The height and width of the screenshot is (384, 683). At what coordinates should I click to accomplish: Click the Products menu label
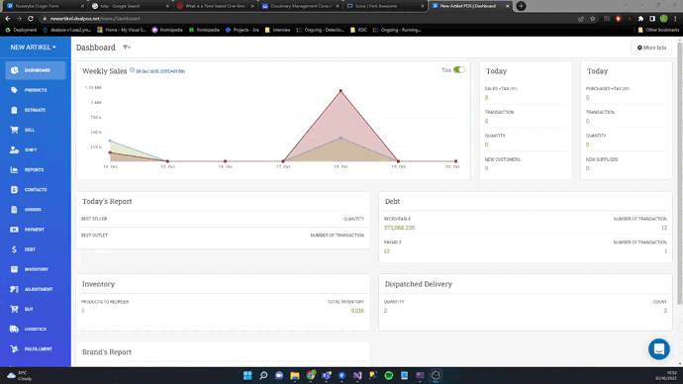(36, 90)
